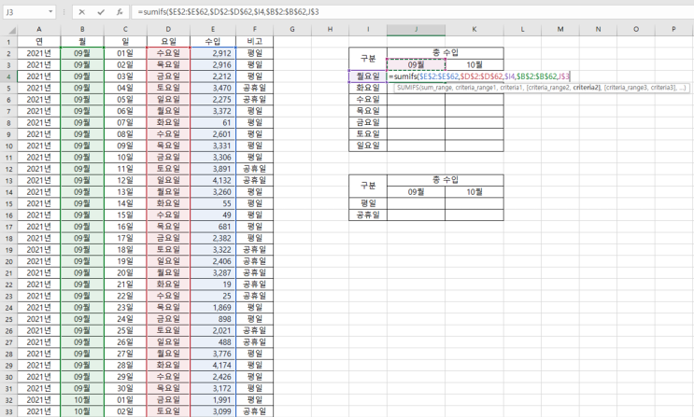This screenshot has height=417, width=694.
Task: Click 09월 cell in J3
Action: pyautogui.click(x=416, y=64)
